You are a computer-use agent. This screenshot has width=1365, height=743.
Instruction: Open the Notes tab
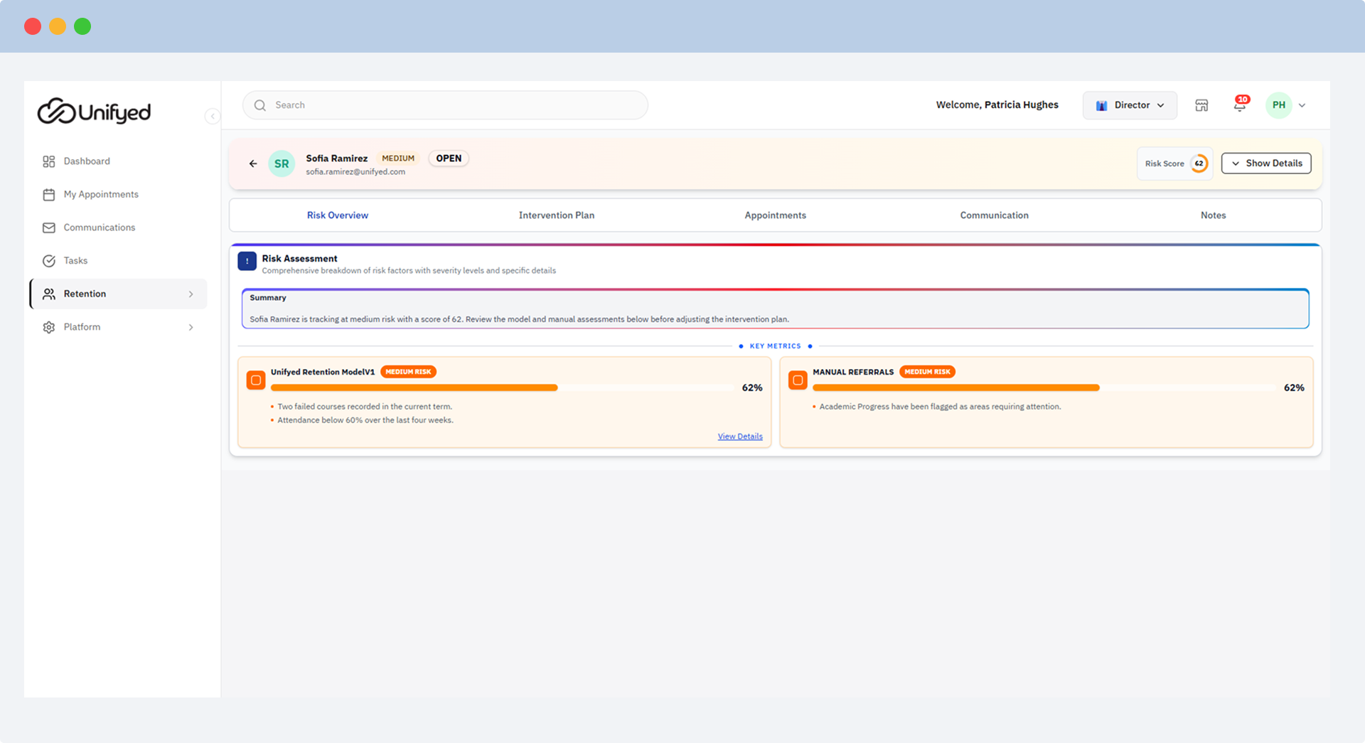coord(1213,215)
